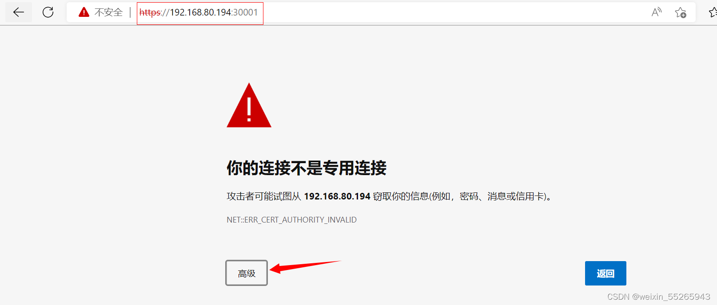Click NET::ERR_CERT_AUTHORITY_INVALID error code

tap(291, 220)
